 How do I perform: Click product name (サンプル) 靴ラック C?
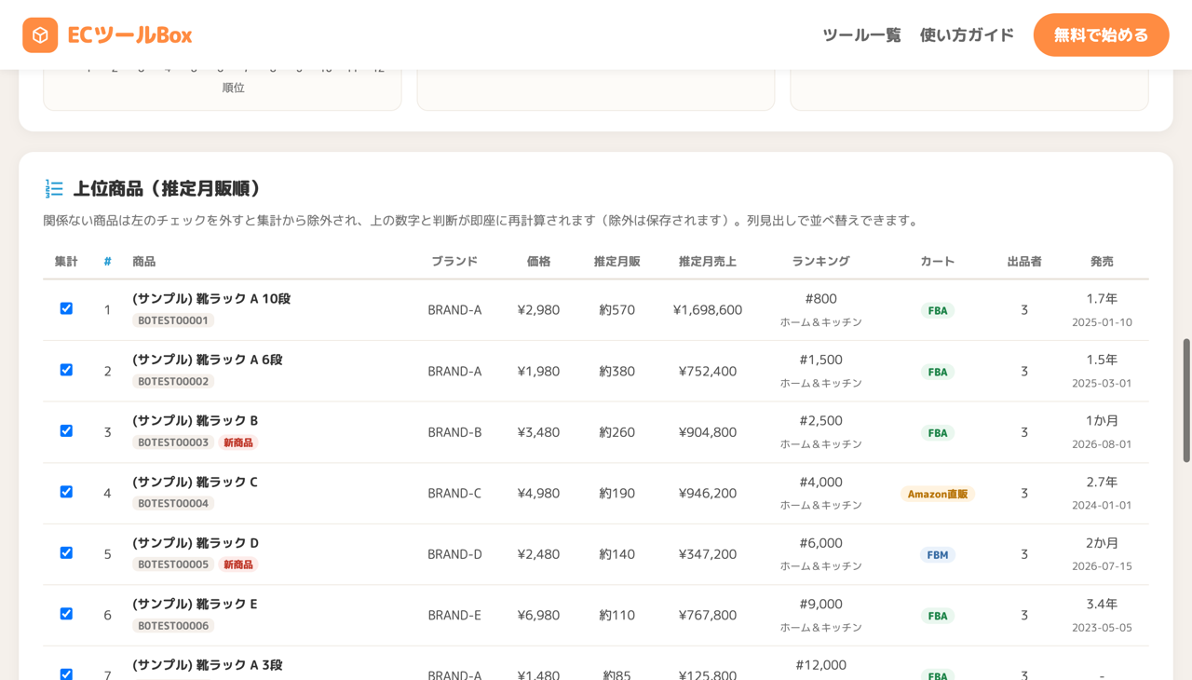[195, 482]
